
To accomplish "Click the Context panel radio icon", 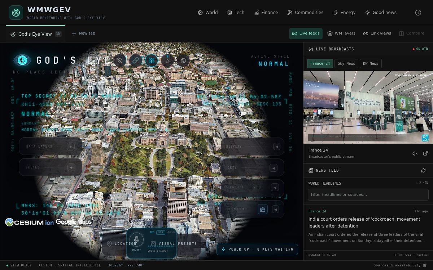I will (263, 209).
